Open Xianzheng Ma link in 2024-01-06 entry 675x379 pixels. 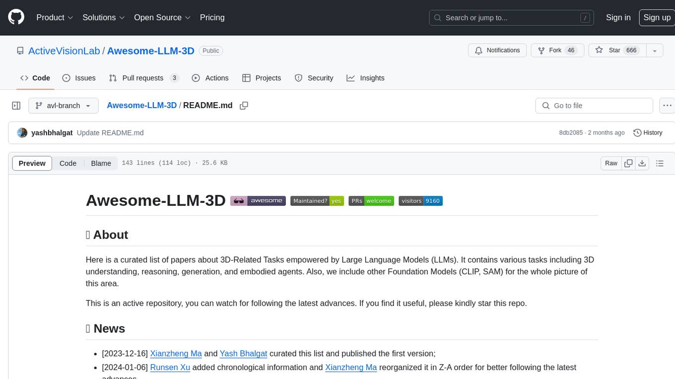pyautogui.click(x=351, y=368)
